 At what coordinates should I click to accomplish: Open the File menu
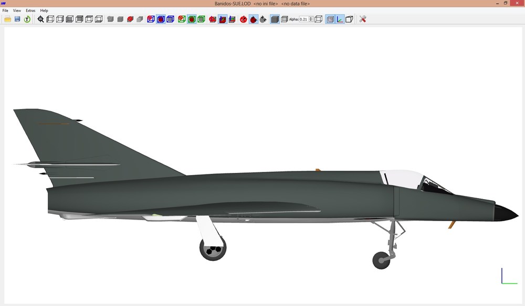click(5, 10)
